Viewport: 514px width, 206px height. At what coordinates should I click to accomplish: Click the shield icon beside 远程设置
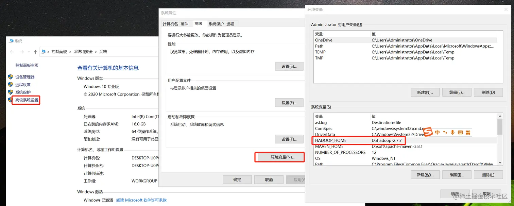(x=11, y=84)
